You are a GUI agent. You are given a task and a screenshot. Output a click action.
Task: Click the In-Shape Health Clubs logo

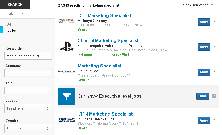pos(67,120)
